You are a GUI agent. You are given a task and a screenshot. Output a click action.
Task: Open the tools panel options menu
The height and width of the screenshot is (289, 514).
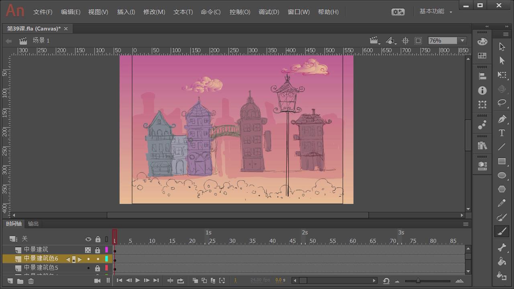pyautogui.click(x=506, y=34)
